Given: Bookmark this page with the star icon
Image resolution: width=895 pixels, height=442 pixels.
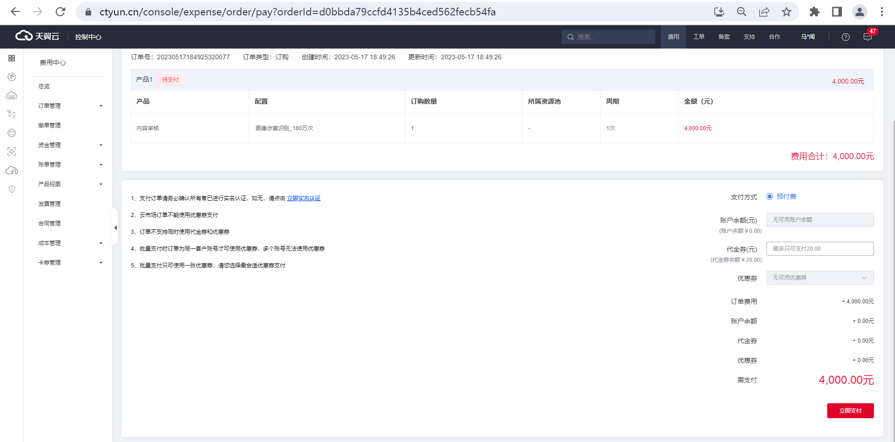Looking at the screenshot, I should point(787,12).
